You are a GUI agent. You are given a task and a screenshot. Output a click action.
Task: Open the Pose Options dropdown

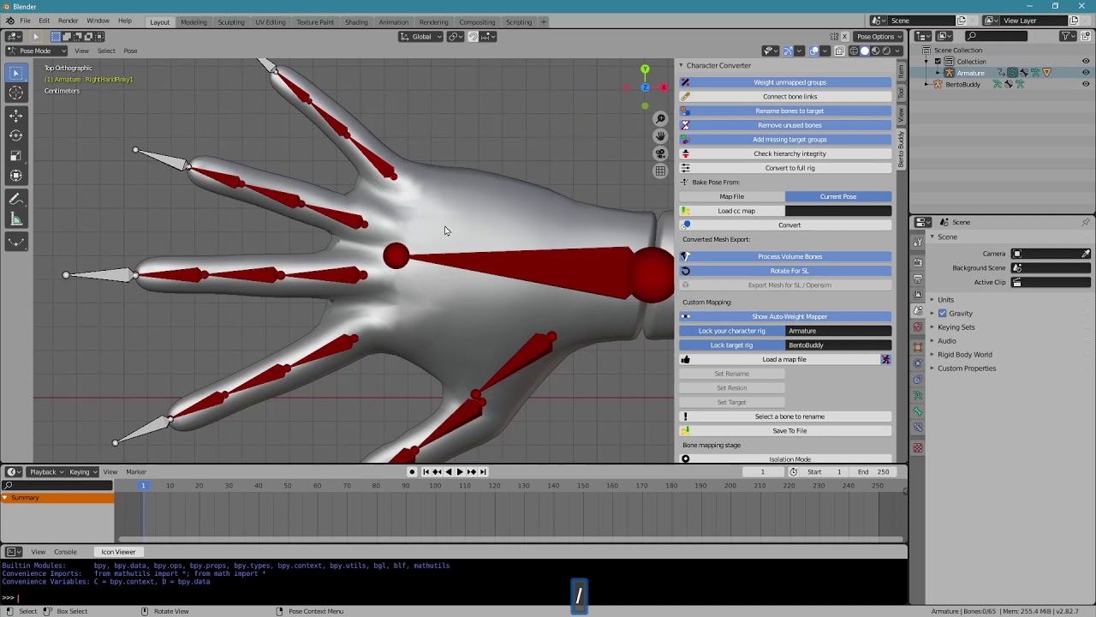click(x=879, y=36)
